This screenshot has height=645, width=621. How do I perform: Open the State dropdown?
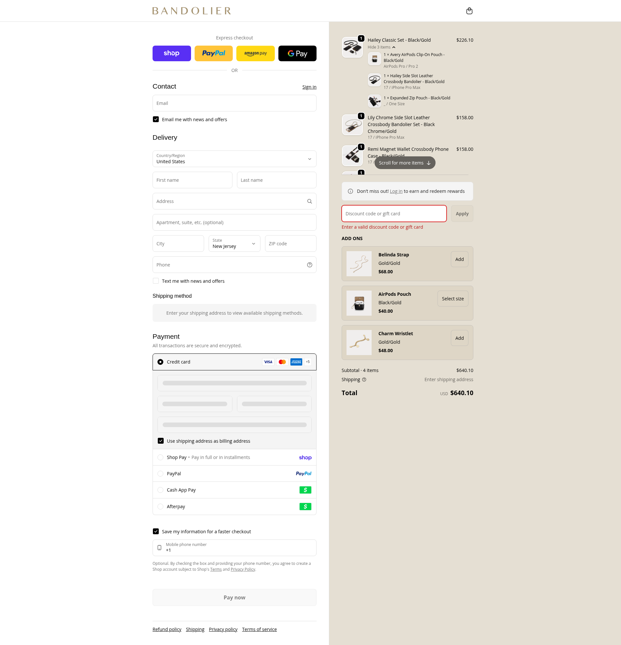coord(234,244)
